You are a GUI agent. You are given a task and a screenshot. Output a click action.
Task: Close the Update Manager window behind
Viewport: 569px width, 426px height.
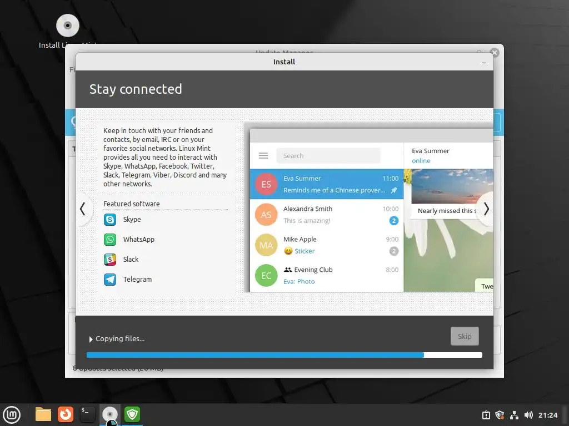pos(494,53)
